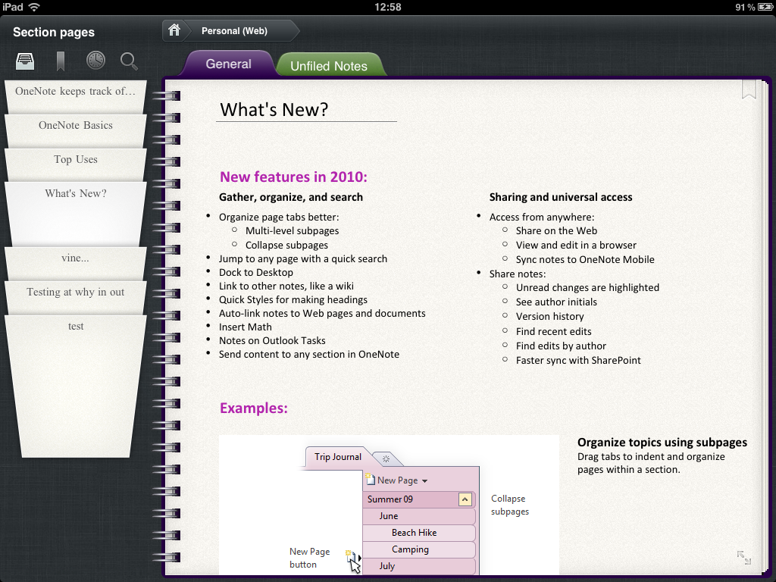Open search with magnifier icon
The height and width of the screenshot is (582, 776).
129,61
